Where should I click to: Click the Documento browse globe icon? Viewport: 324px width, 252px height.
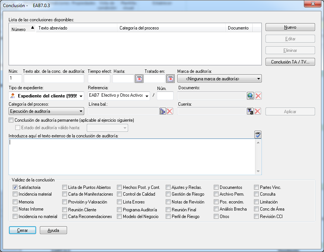pos(250,96)
